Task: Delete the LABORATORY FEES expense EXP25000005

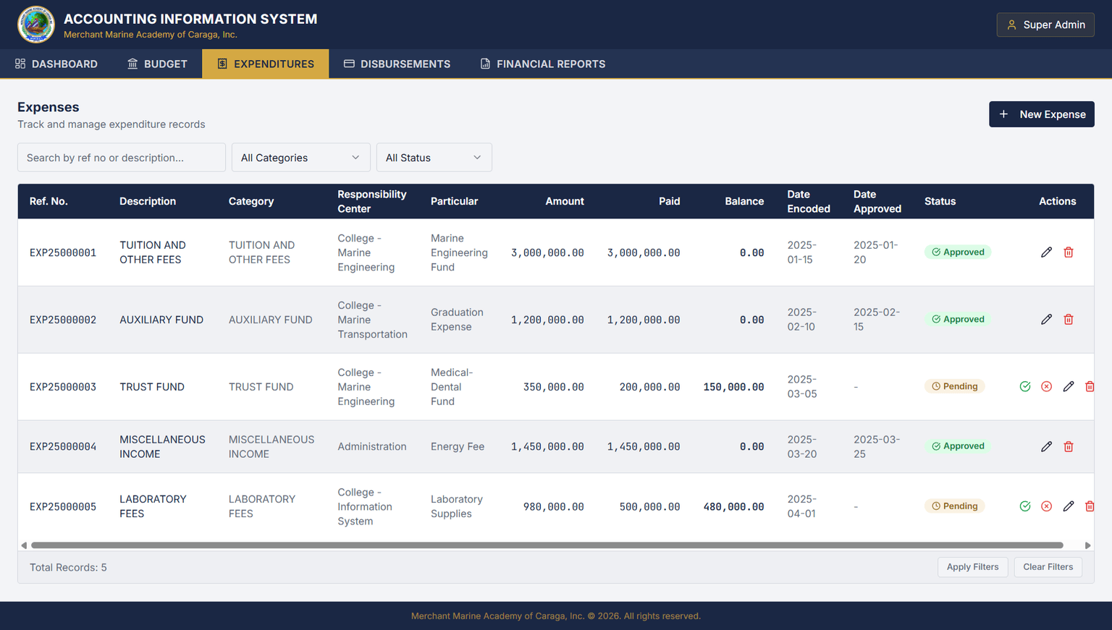Action: [1090, 506]
